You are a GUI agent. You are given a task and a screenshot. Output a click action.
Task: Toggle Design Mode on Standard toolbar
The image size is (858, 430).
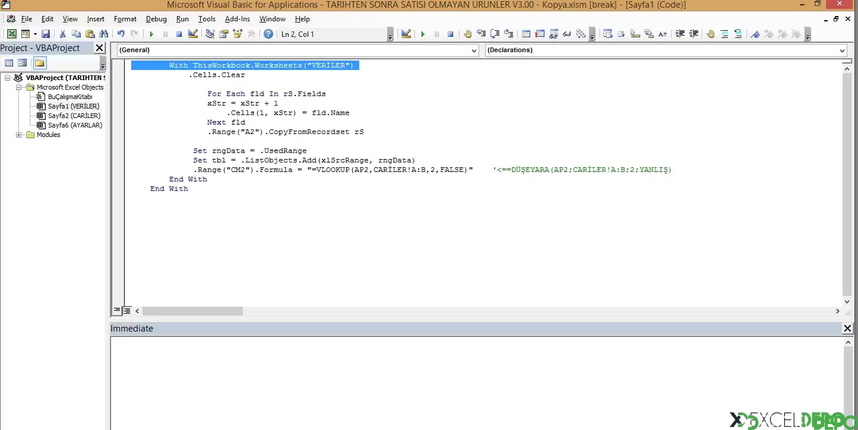pyautogui.click(x=193, y=34)
